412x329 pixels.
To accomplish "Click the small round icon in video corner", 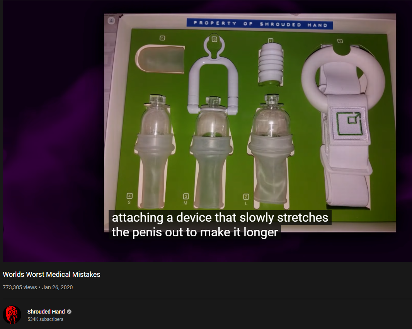I will coord(111,21).
